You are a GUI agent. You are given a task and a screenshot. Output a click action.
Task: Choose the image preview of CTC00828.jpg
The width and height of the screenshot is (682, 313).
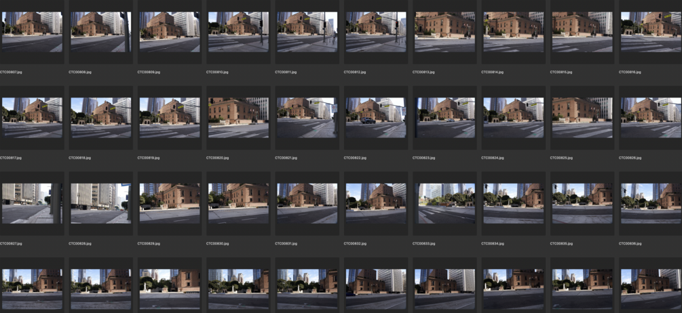pos(101,204)
